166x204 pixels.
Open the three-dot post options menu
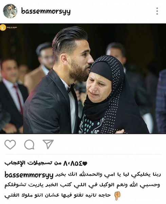pyautogui.click(x=157, y=11)
